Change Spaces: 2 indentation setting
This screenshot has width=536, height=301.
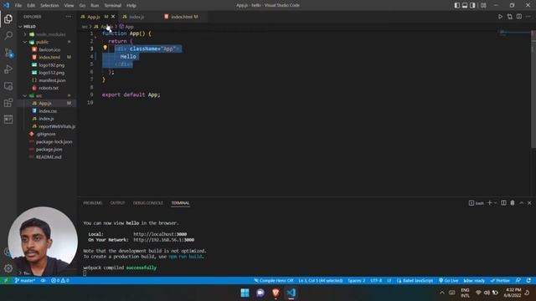(356, 281)
